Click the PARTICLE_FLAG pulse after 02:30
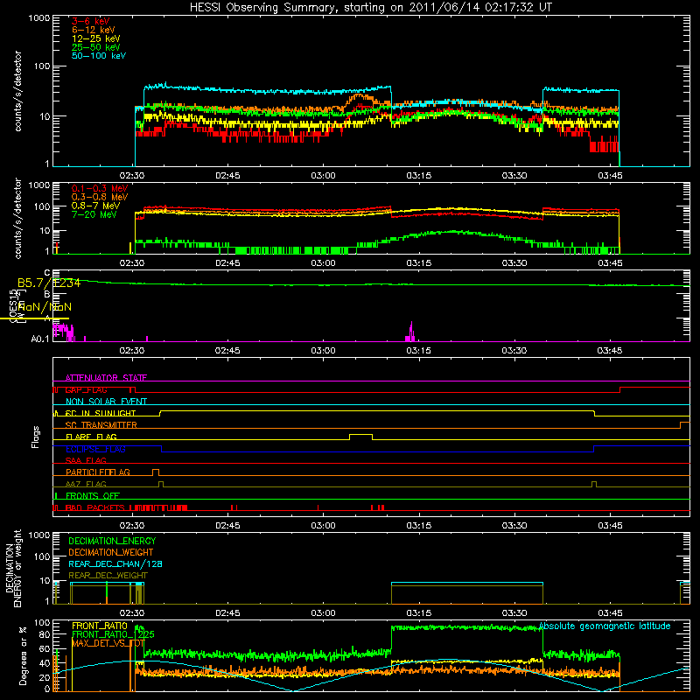700x700 pixels. (x=156, y=472)
